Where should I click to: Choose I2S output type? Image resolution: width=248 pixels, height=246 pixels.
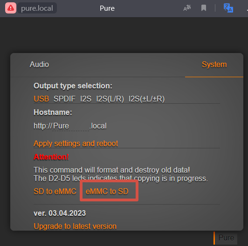point(86,99)
